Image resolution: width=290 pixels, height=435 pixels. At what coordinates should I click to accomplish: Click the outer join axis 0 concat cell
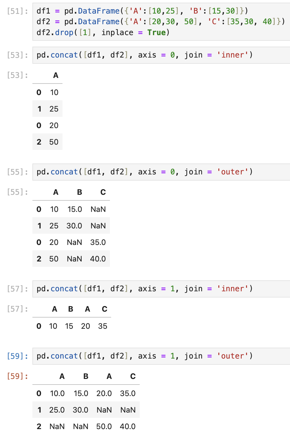(x=161, y=172)
